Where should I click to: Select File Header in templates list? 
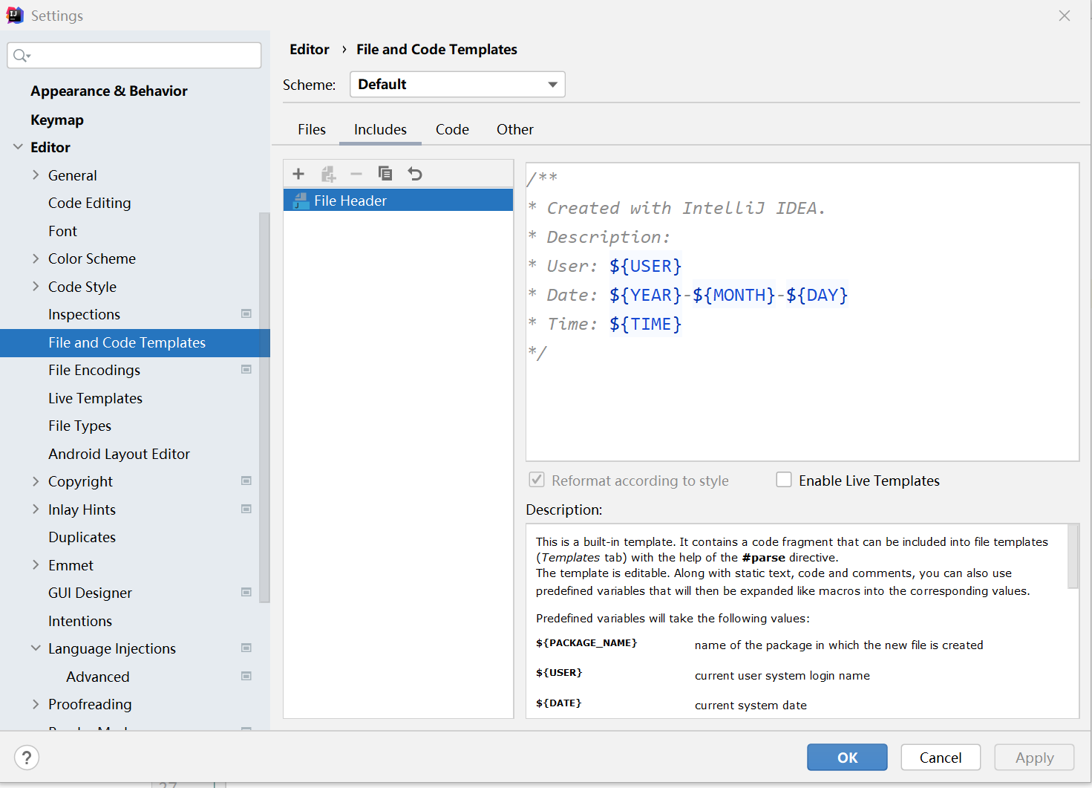point(398,201)
